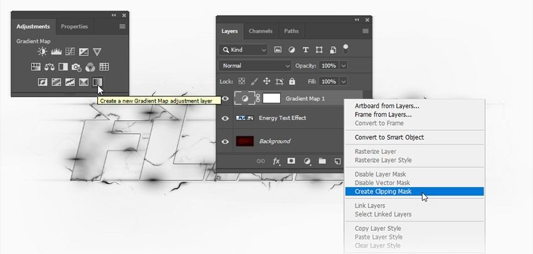Add a Threshold adjustment layer
This screenshot has width=533, height=254.
70,82
